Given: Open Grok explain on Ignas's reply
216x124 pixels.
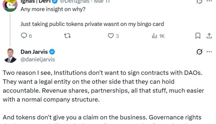Looking at the screenshot, I should [x=199, y=1].
